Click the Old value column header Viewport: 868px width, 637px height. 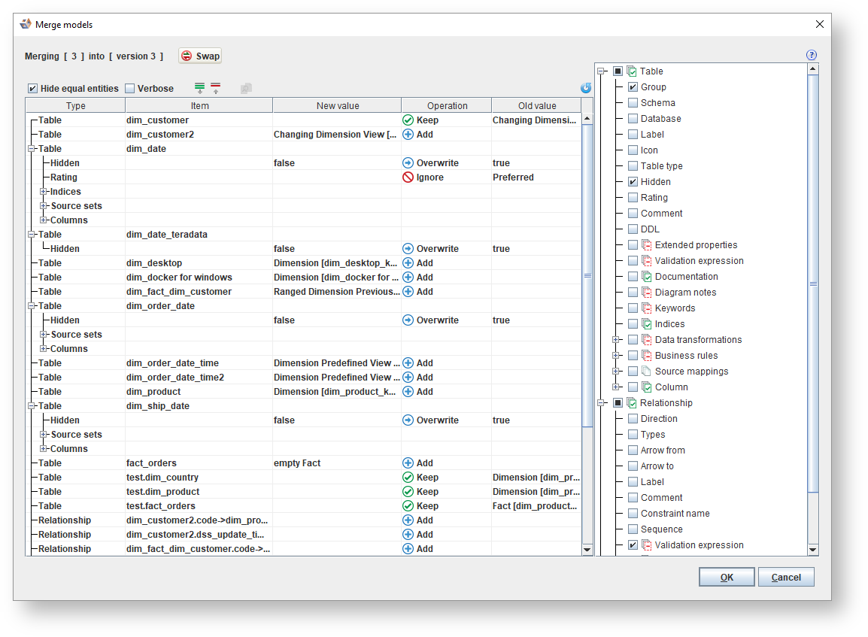coord(536,106)
